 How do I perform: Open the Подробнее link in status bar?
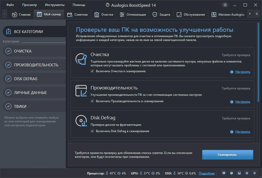click(207, 173)
